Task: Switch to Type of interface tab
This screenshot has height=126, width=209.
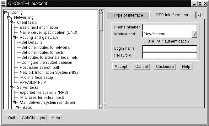Action: pos(128,15)
